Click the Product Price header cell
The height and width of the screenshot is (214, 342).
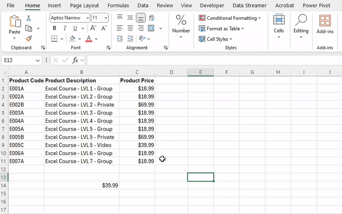click(x=137, y=80)
